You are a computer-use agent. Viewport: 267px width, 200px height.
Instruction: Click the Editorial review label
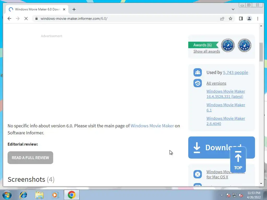tap(23, 144)
